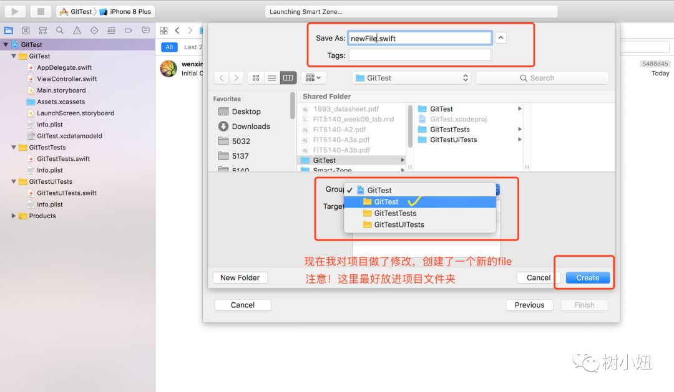Choose highlighted GitTest folder in Group menu

coord(420,202)
